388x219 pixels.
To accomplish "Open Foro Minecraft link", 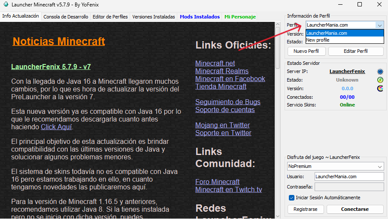I will point(217,182).
